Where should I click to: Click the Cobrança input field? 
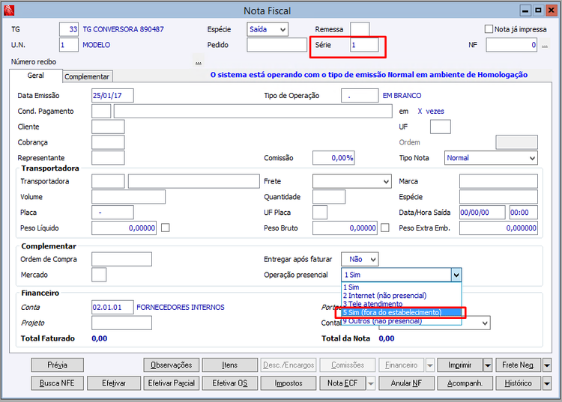[x=108, y=142]
